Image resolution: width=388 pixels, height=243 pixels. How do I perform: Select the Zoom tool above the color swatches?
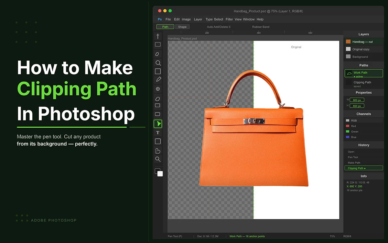click(x=158, y=159)
